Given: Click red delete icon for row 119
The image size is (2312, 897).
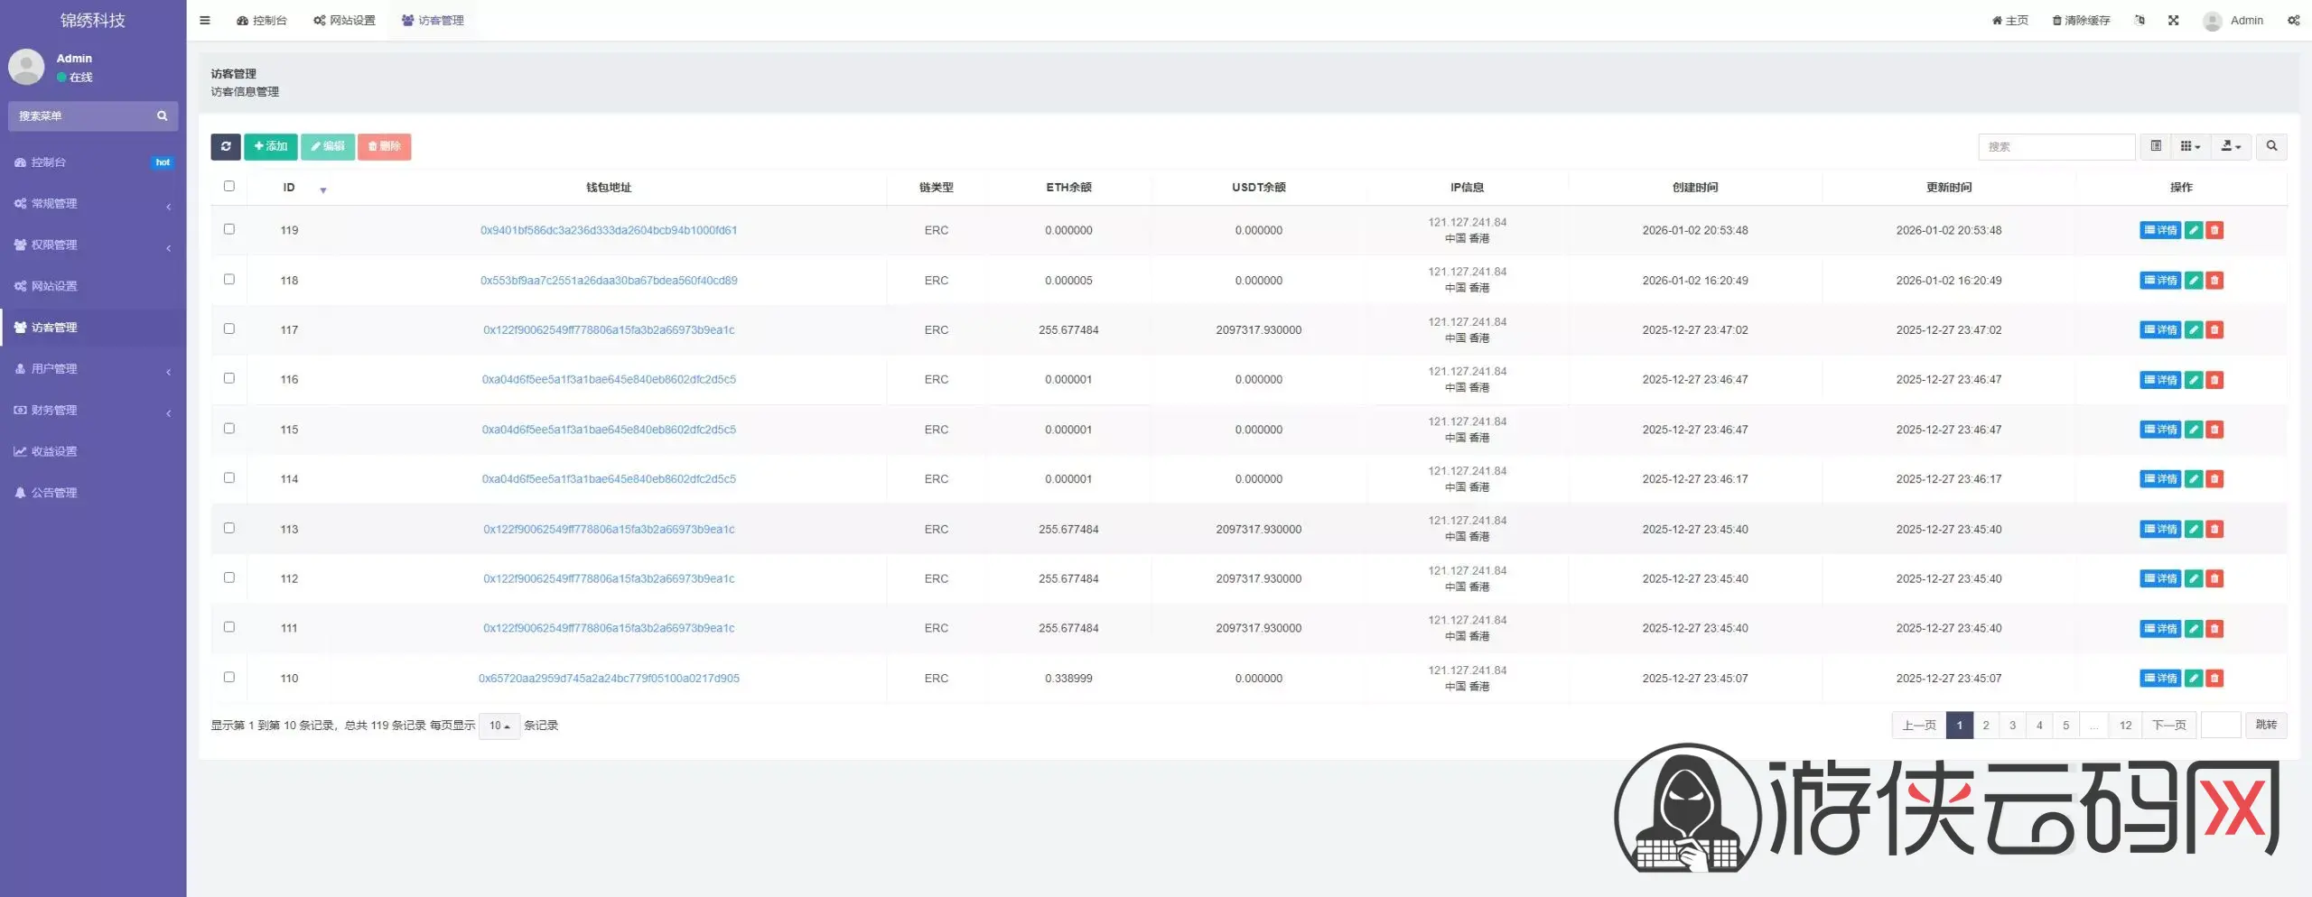Looking at the screenshot, I should [x=2214, y=231].
